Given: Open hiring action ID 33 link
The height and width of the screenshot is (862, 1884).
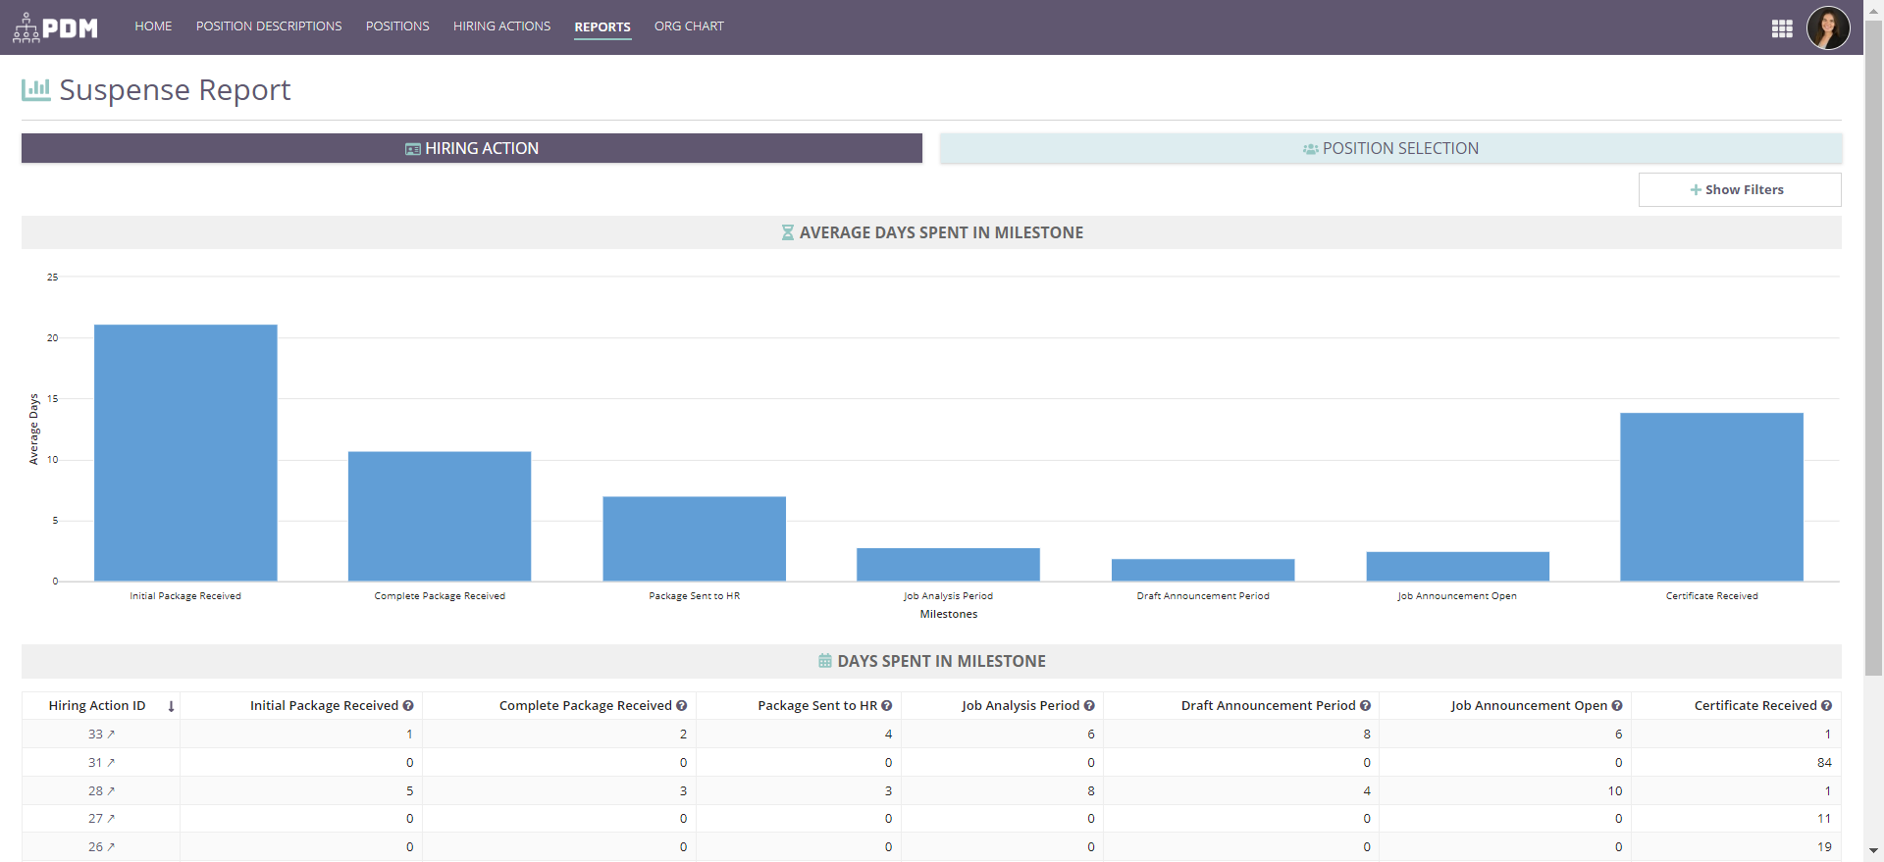Looking at the screenshot, I should (95, 735).
